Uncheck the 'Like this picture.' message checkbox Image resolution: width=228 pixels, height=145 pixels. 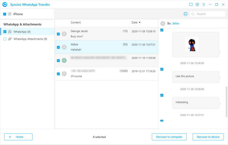click(x=162, y=69)
